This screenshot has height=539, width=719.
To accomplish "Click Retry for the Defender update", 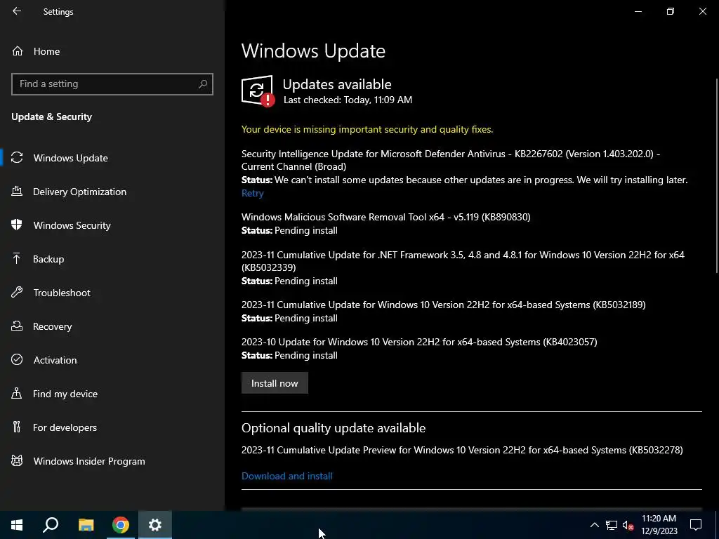I will point(253,193).
